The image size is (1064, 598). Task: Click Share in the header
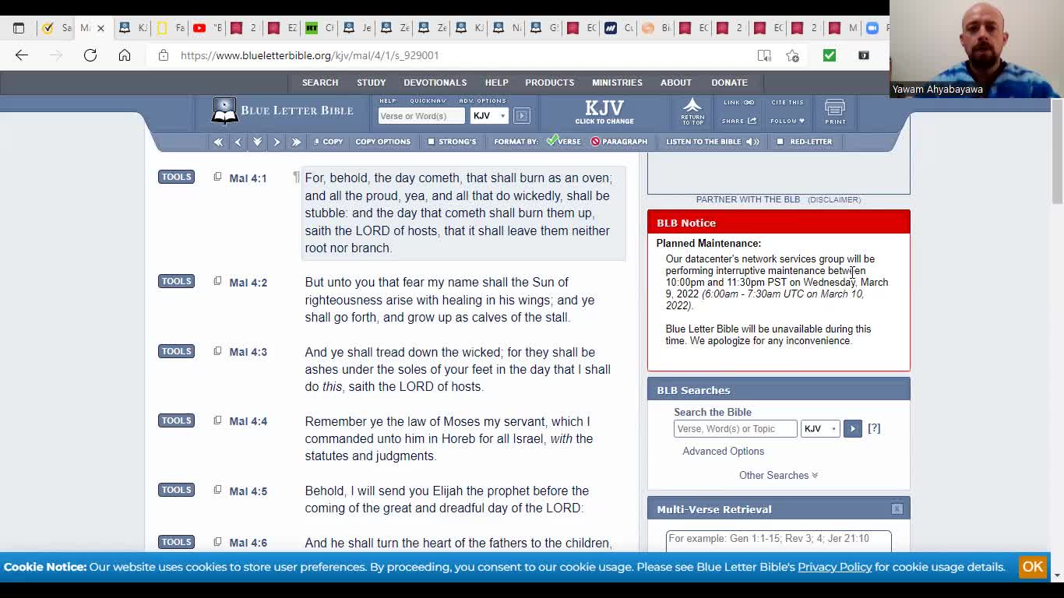coord(738,121)
